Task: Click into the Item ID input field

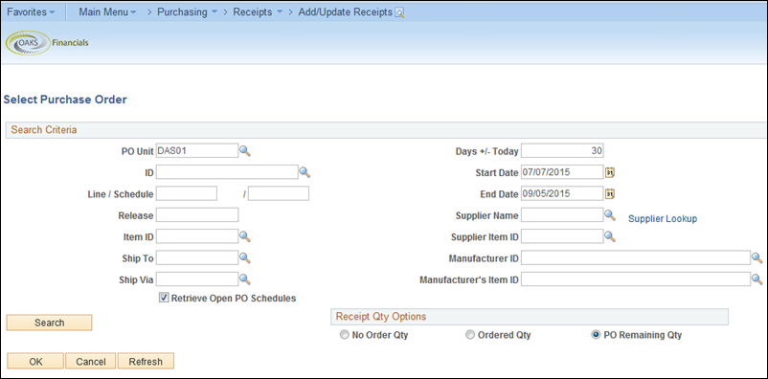Action: (x=197, y=236)
